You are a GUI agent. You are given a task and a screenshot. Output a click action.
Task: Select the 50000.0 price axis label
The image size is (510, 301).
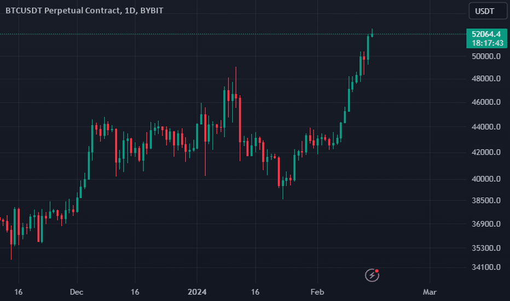click(486, 56)
